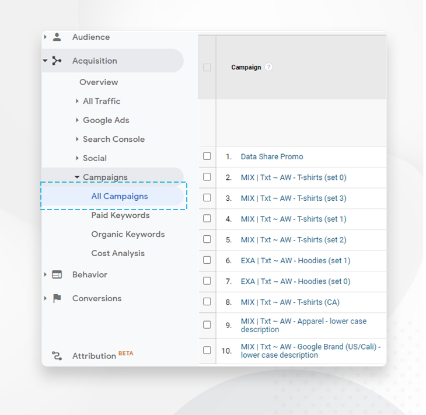The width and height of the screenshot is (426, 415).
Task: Expand the Google Ads section arrow
Action: click(77, 120)
